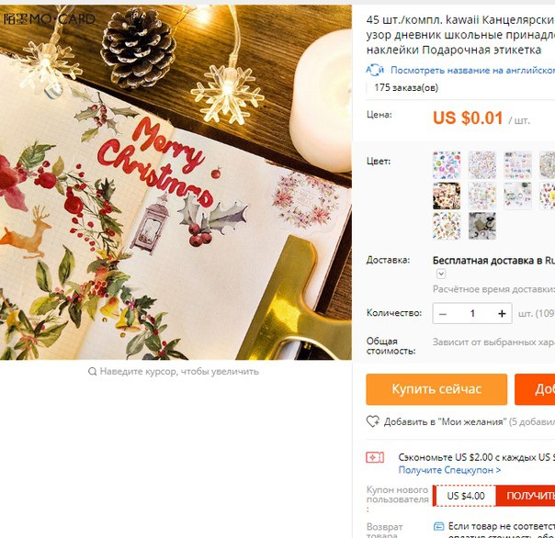Click the quantity input field
The height and width of the screenshot is (538, 555).
point(472,314)
